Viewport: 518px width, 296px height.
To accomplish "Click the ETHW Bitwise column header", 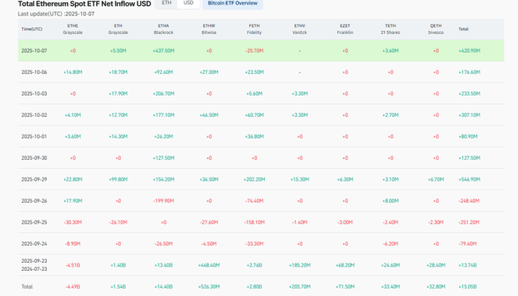I will click(209, 29).
